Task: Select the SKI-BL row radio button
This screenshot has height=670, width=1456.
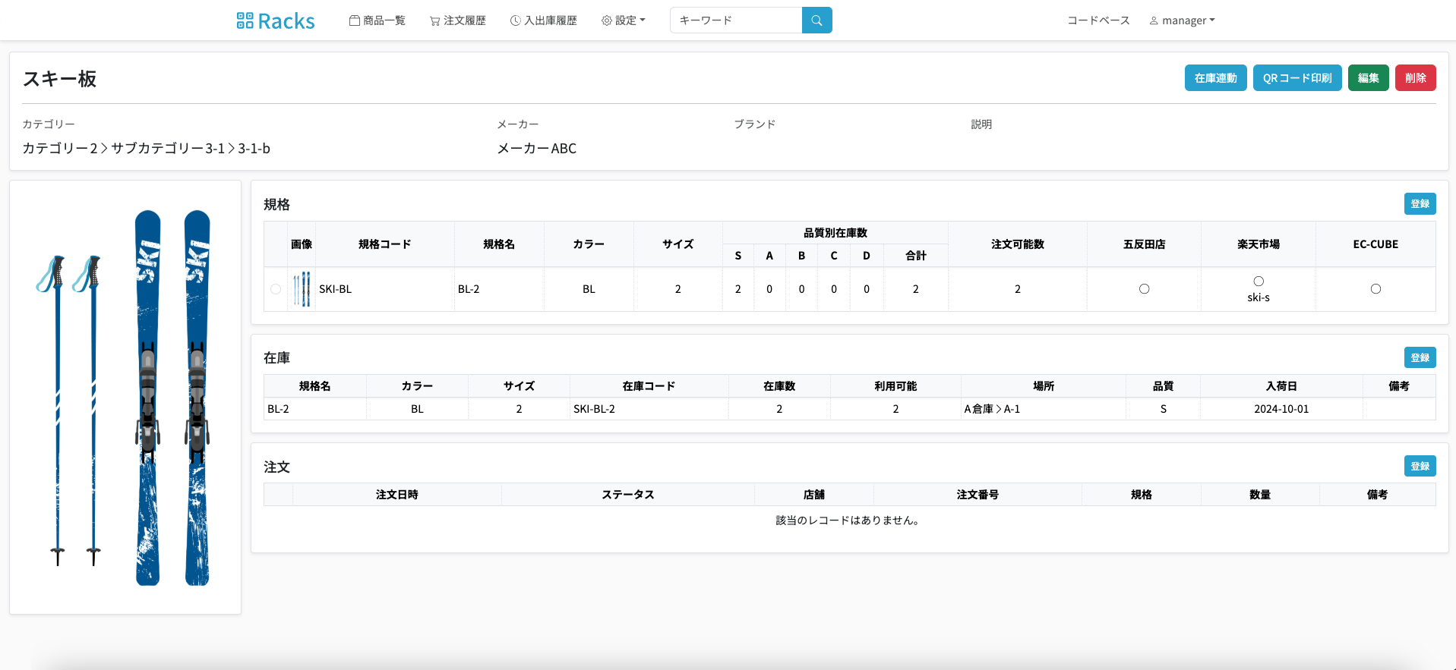Action: (276, 289)
